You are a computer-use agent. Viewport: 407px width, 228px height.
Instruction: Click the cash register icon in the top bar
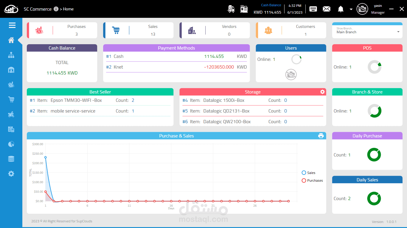pyautogui.click(x=244, y=9)
